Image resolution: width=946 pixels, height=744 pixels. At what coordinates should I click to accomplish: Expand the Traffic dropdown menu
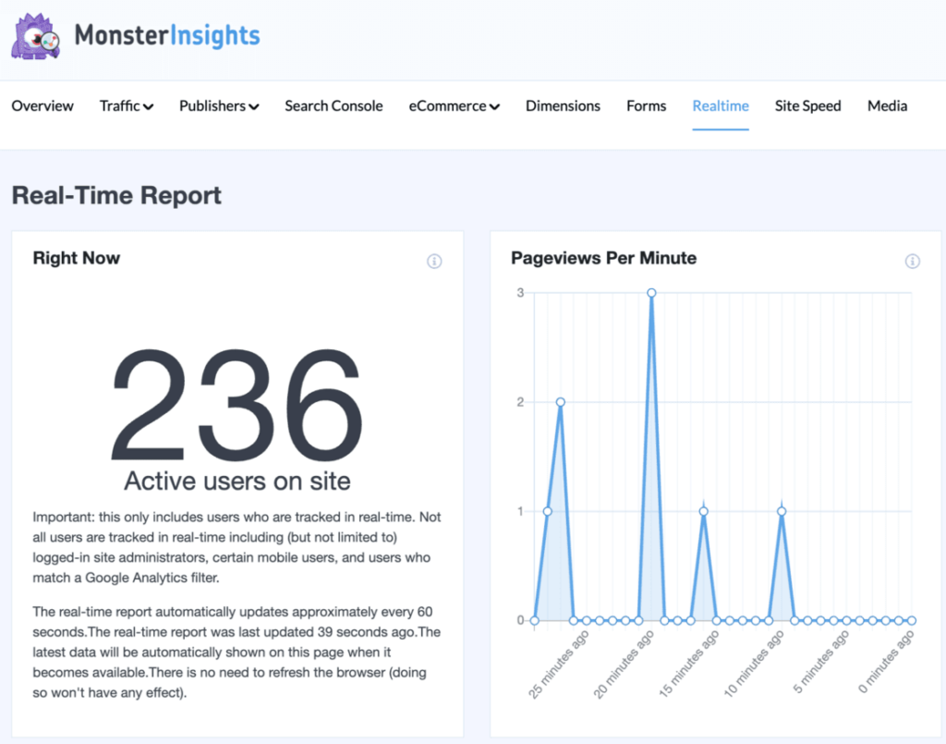click(x=126, y=106)
